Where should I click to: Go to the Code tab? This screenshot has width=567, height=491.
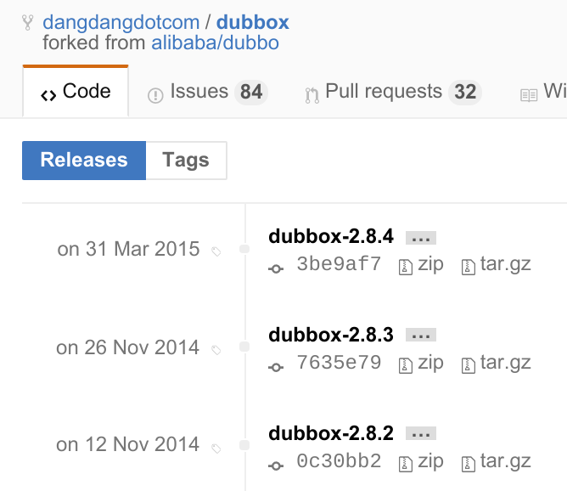76,92
